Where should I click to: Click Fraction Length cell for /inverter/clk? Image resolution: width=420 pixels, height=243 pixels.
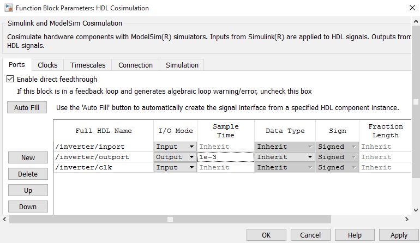[385, 167]
